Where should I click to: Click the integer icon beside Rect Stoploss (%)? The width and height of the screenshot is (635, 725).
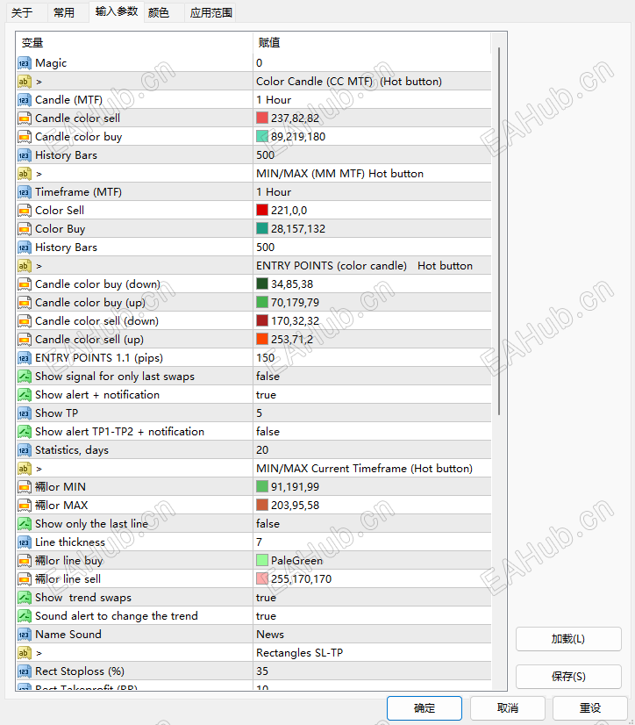click(x=25, y=671)
